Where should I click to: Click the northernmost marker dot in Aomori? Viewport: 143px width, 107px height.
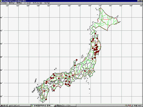pos(95,34)
